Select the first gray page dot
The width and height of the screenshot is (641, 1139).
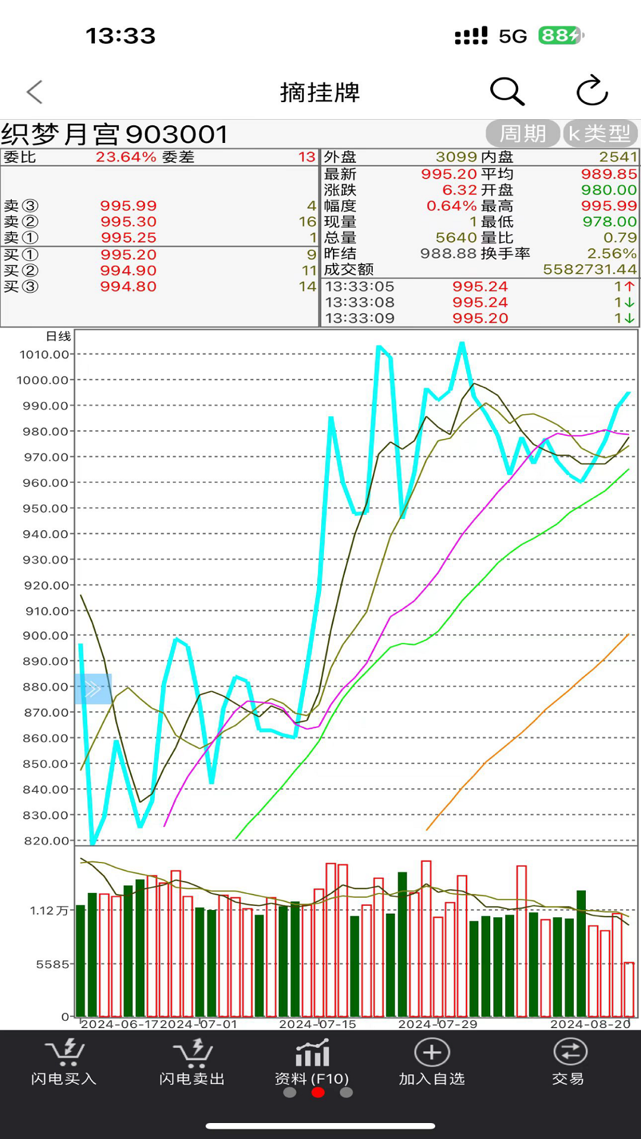tap(290, 1093)
